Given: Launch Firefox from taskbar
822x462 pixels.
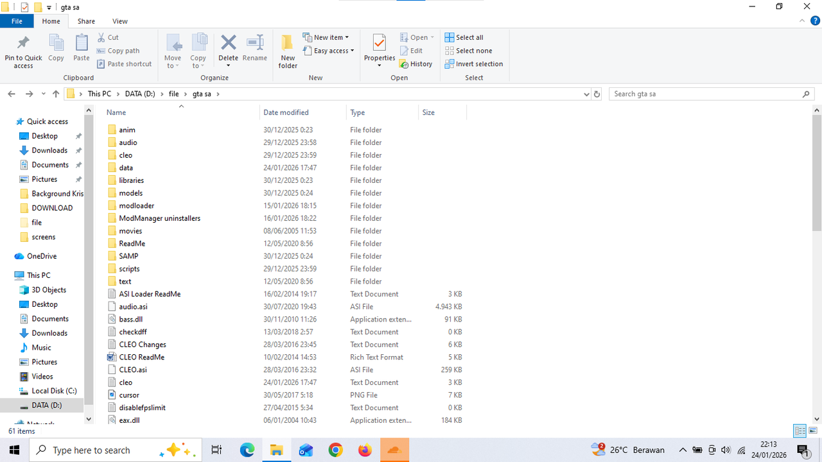Looking at the screenshot, I should (365, 450).
